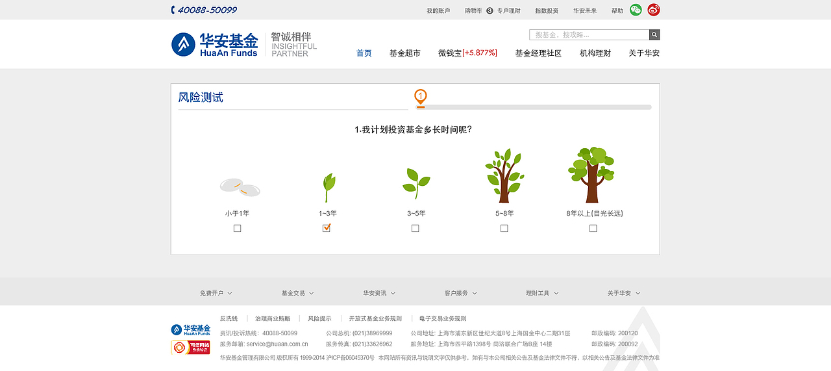The width and height of the screenshot is (831, 371).
Task: Click the footer HuaAn Funds logo
Action: [191, 330]
